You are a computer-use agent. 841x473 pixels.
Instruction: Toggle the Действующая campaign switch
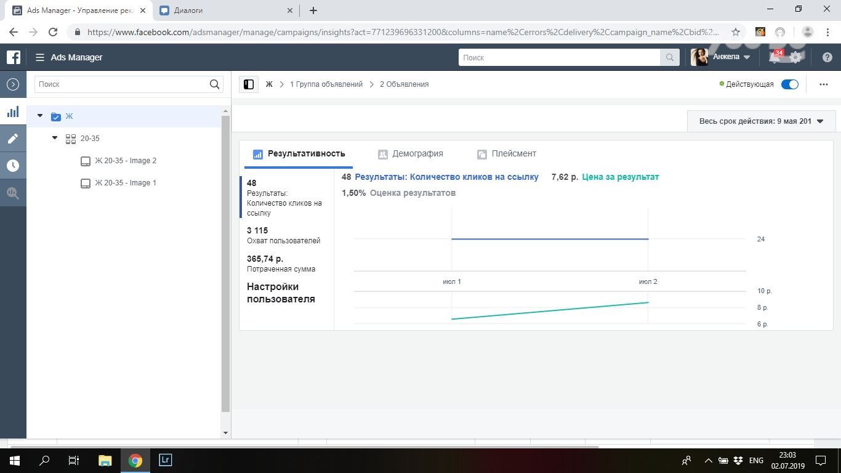(x=789, y=84)
